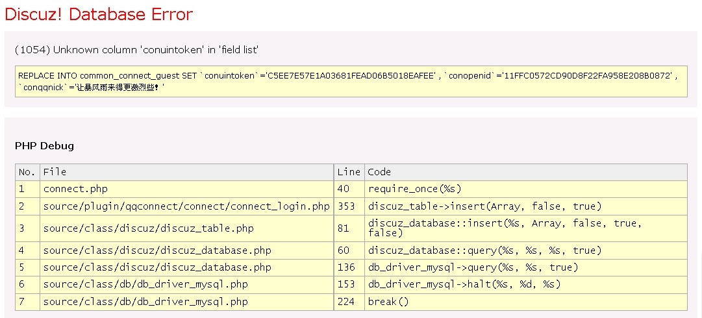The width and height of the screenshot is (702, 318).
Task: Click the REPLACE INTO SQL query box
Action: click(x=351, y=81)
